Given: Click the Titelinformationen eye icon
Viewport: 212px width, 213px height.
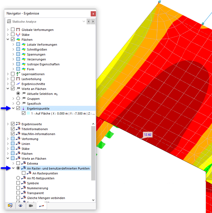Looking at the screenshot, I should coord(18,129).
